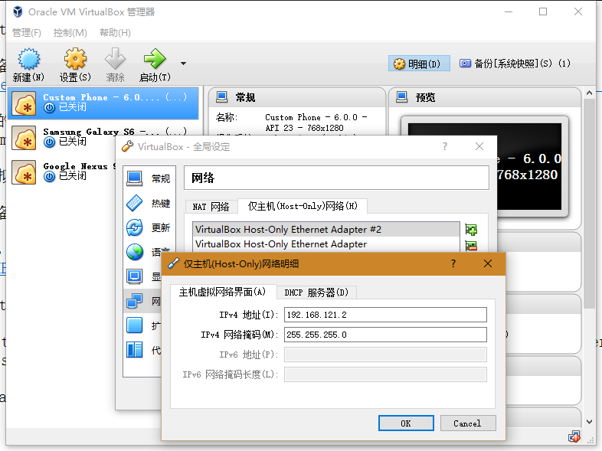Click the Custom Phone VM icon
The image size is (602, 451).
pos(24,103)
